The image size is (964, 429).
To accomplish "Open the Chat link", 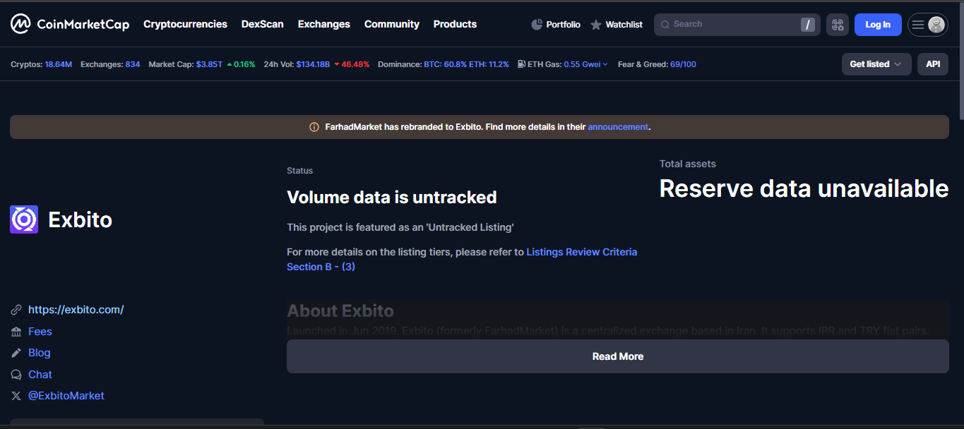I will pos(40,375).
